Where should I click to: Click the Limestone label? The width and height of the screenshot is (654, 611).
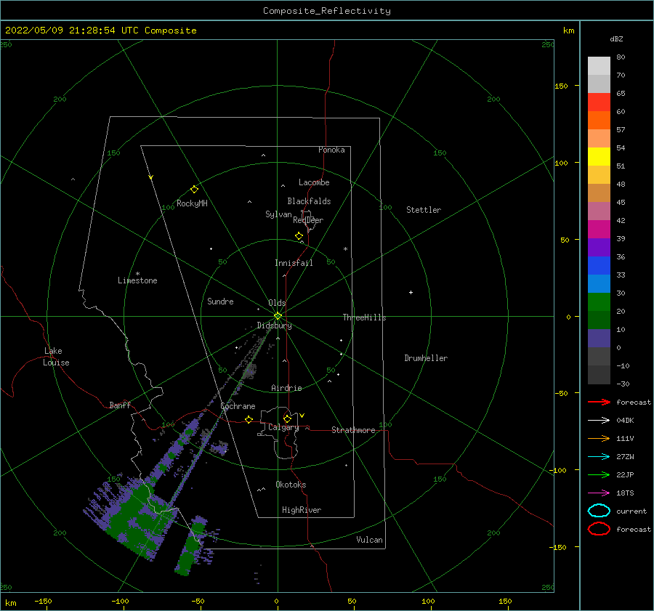(x=137, y=280)
